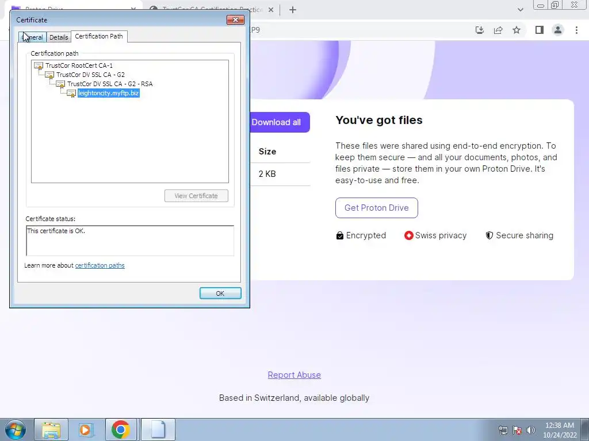589x441 pixels.
Task: Select leightoncity.myftp.biz certificate entry
Action: (x=109, y=93)
